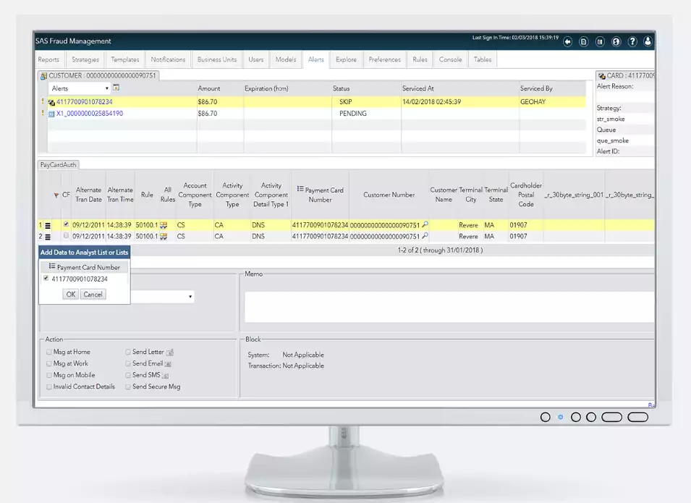Screen dimensions: 691x503
Task: Click OK in the Add Data popup
Action: pos(70,294)
